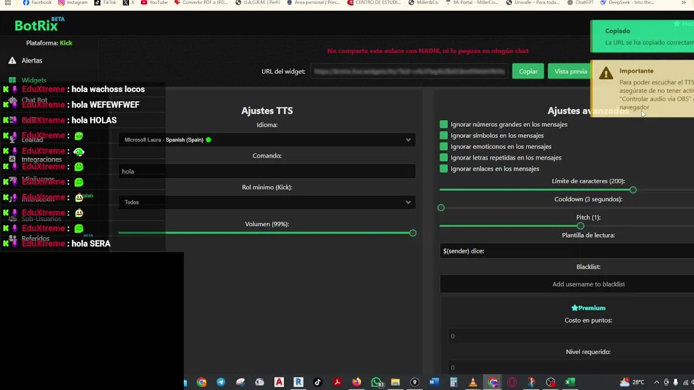Open the Facebook bookmark
Viewport: 694px width, 390px height.
pyautogui.click(x=37, y=3)
